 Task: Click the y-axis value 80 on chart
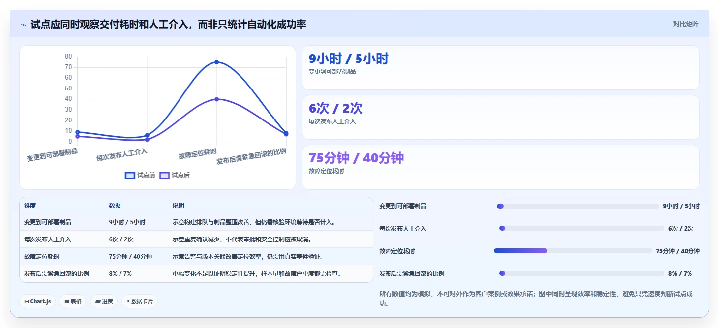(x=68, y=57)
